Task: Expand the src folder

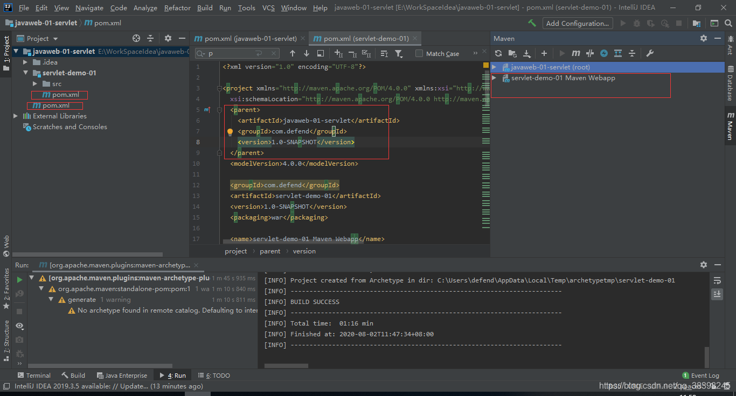Action: pos(35,84)
